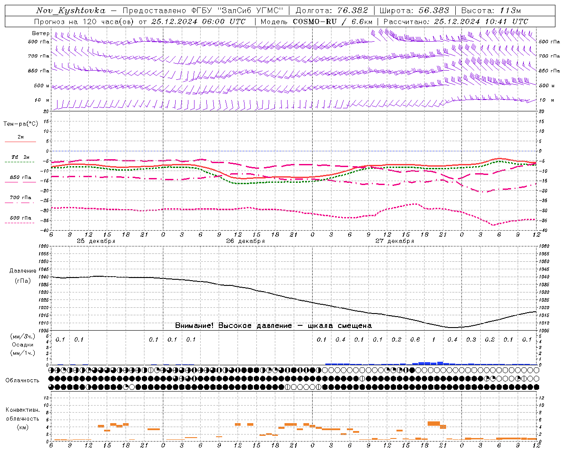This screenshot has height=449, width=562.
Task: Select the elevation value 113м
Action: (510, 11)
